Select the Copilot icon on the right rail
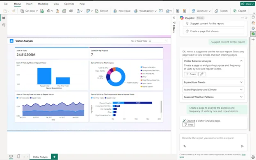Viewport: 256px width, 160px height. [253, 34]
